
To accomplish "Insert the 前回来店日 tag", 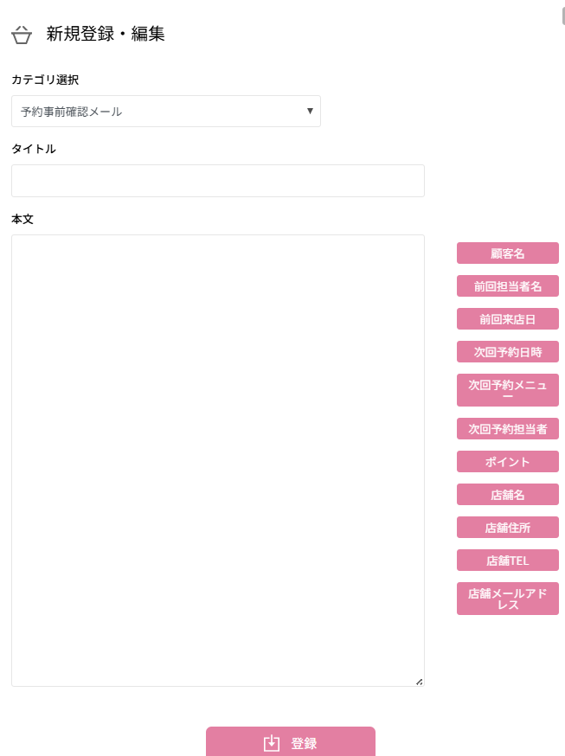I will point(507,319).
